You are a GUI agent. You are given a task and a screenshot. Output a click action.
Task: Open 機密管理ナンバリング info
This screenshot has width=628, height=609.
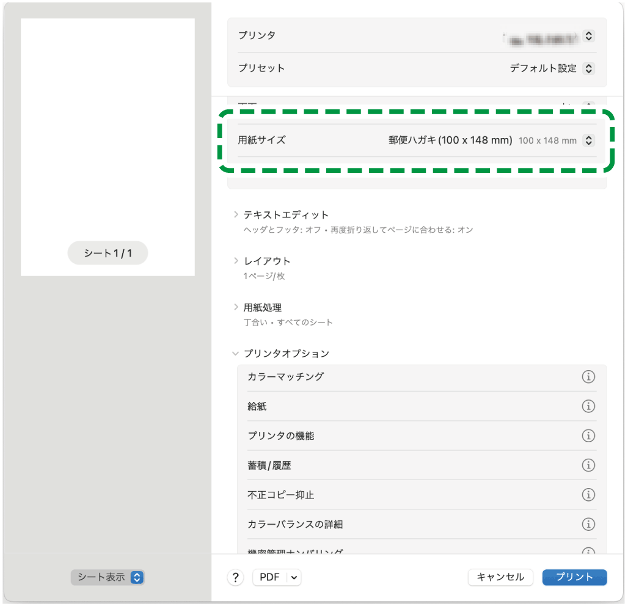588,550
